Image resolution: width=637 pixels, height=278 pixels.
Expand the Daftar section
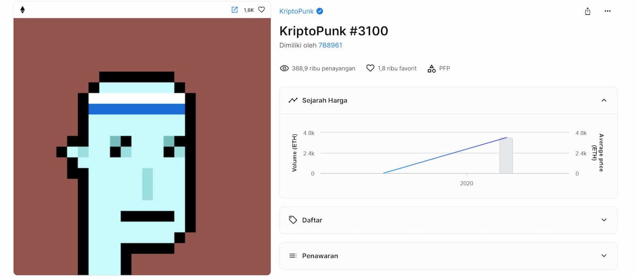tap(604, 220)
